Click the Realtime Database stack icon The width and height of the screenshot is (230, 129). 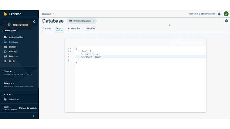[70, 21]
